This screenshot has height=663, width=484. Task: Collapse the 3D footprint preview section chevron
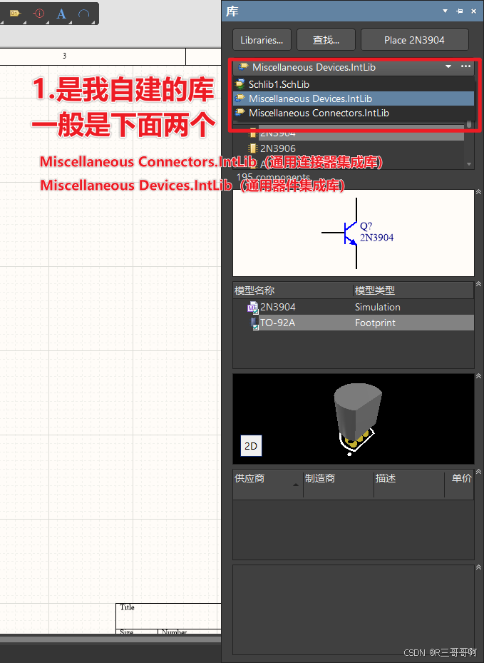478,376
